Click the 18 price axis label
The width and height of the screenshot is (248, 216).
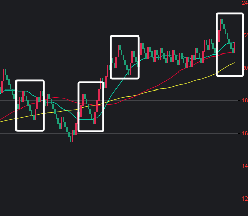point(245,100)
